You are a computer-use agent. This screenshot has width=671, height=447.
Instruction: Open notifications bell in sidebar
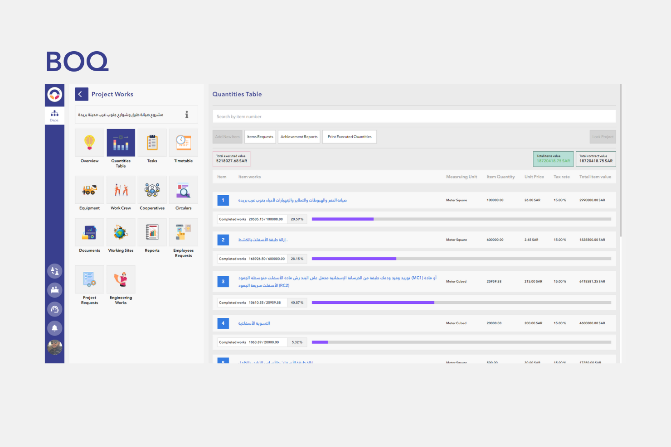tap(54, 328)
